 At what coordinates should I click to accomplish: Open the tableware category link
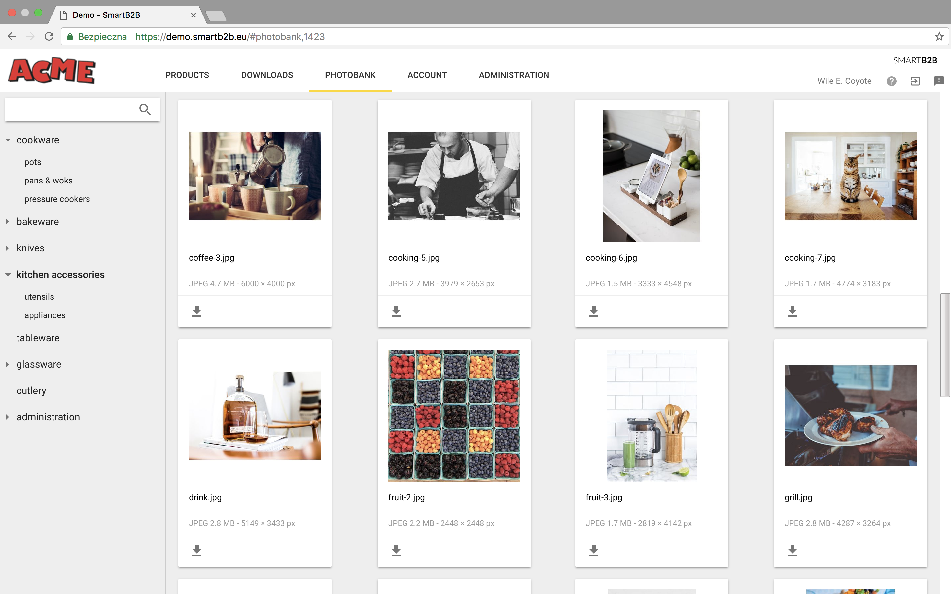point(38,338)
